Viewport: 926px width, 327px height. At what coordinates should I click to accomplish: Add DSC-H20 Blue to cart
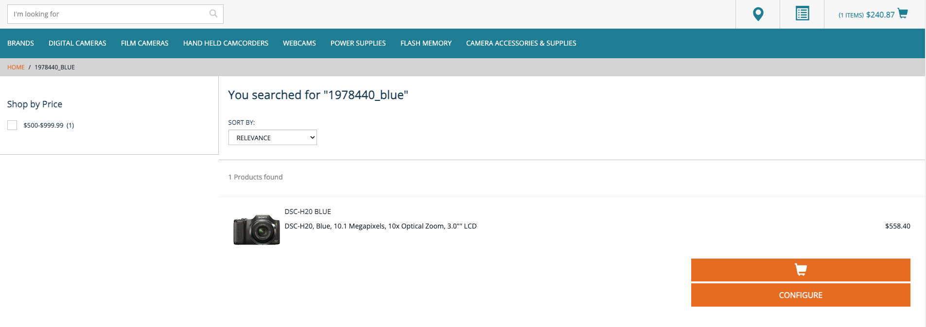pos(801,270)
